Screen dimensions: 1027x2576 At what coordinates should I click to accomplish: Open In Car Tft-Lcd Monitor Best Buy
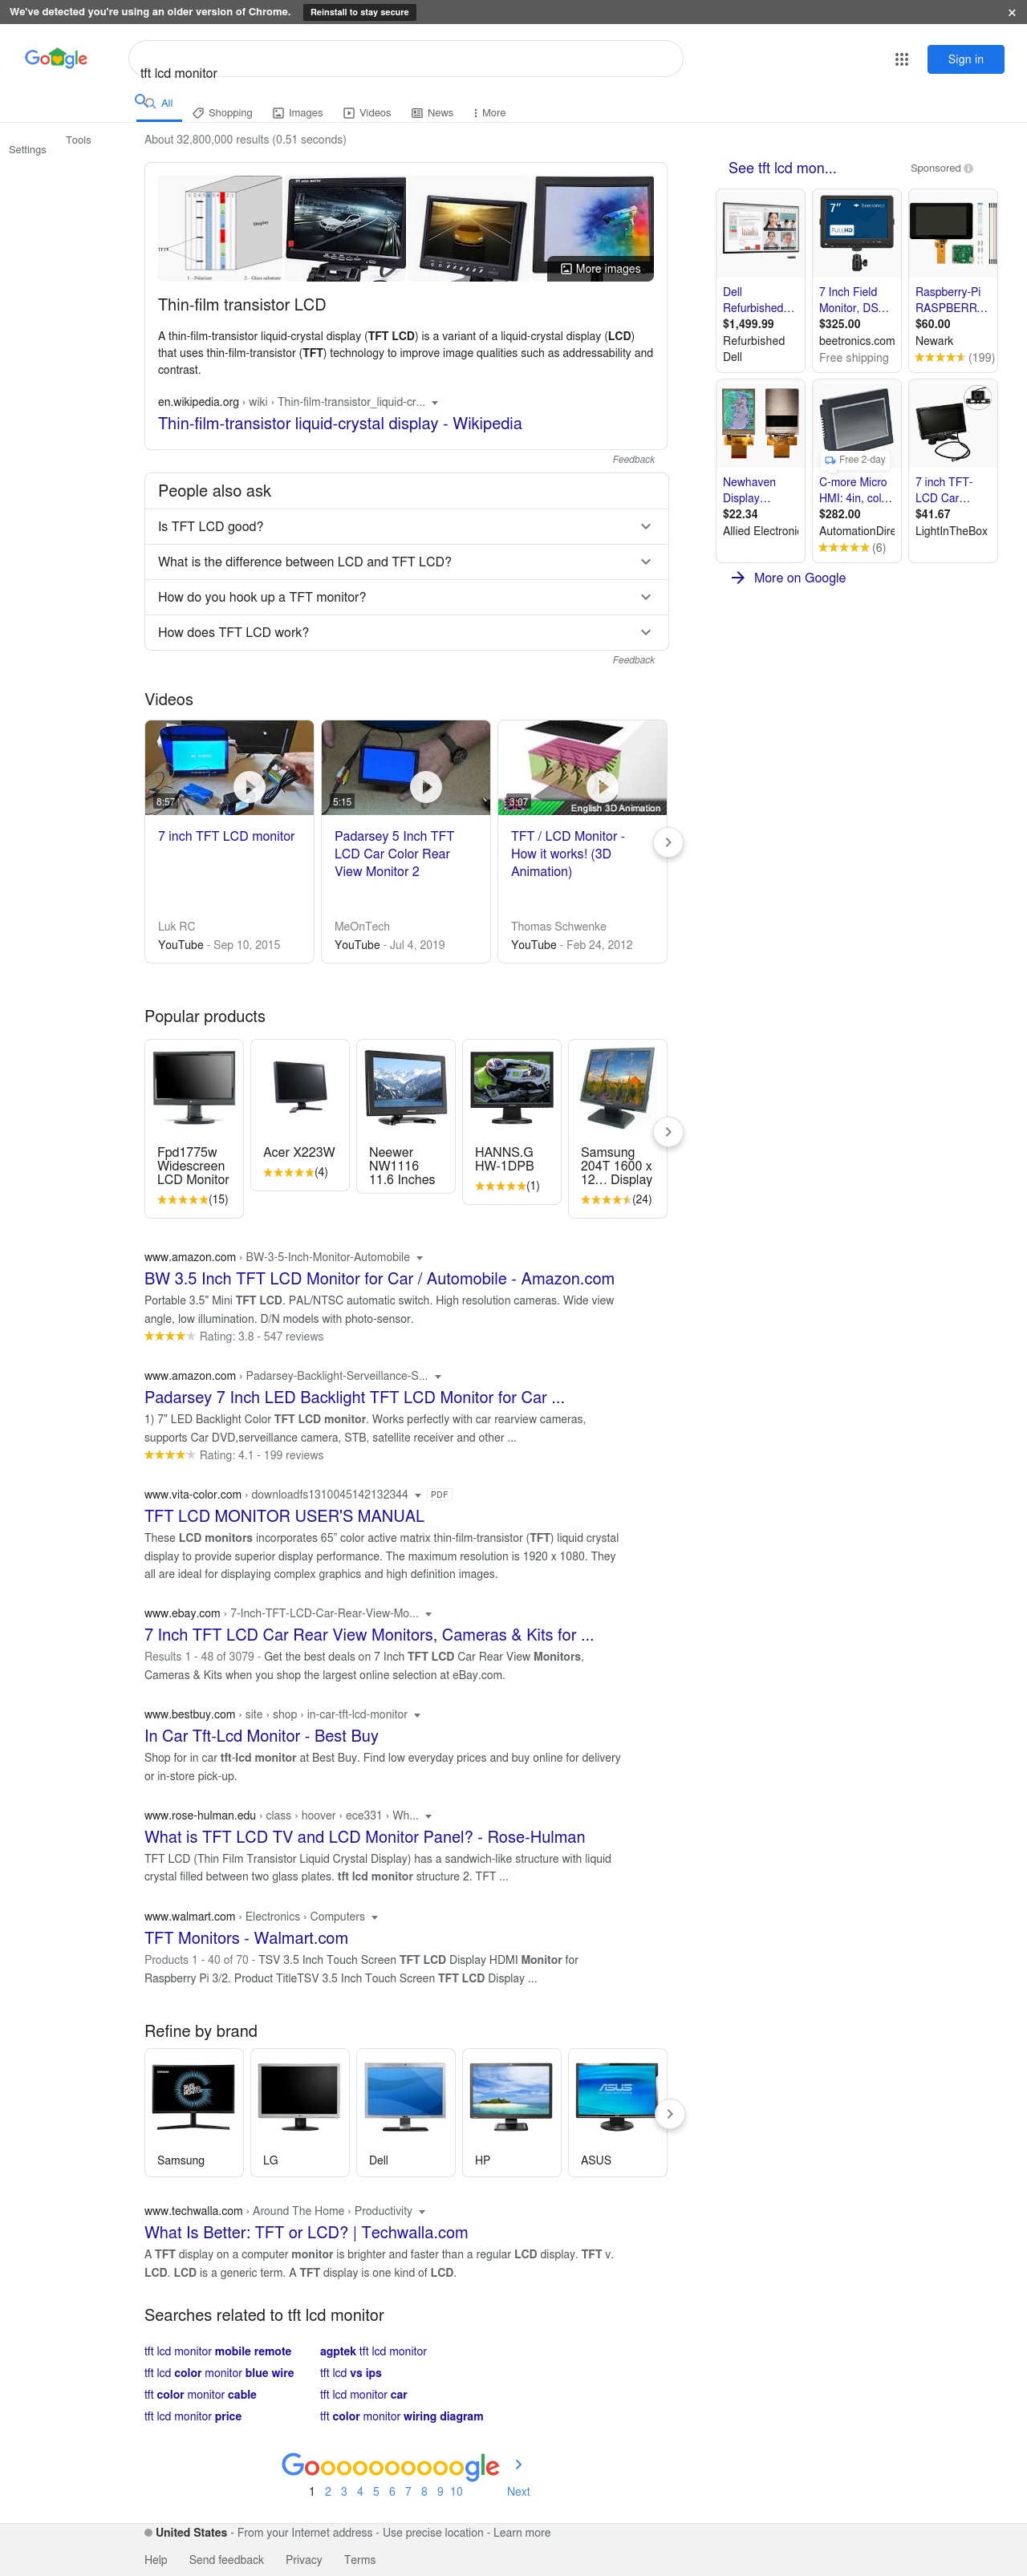tap(261, 1737)
